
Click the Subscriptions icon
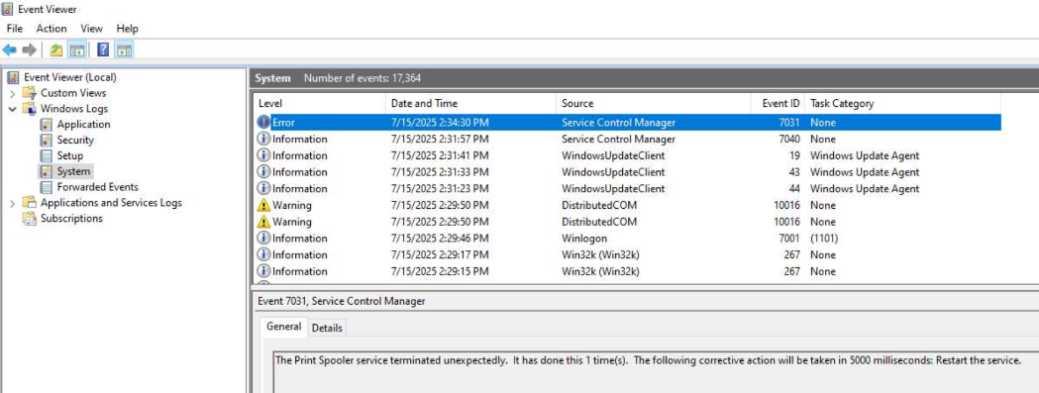29,219
